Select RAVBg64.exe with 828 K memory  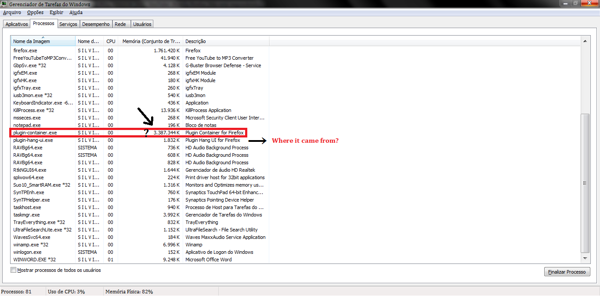click(x=140, y=162)
